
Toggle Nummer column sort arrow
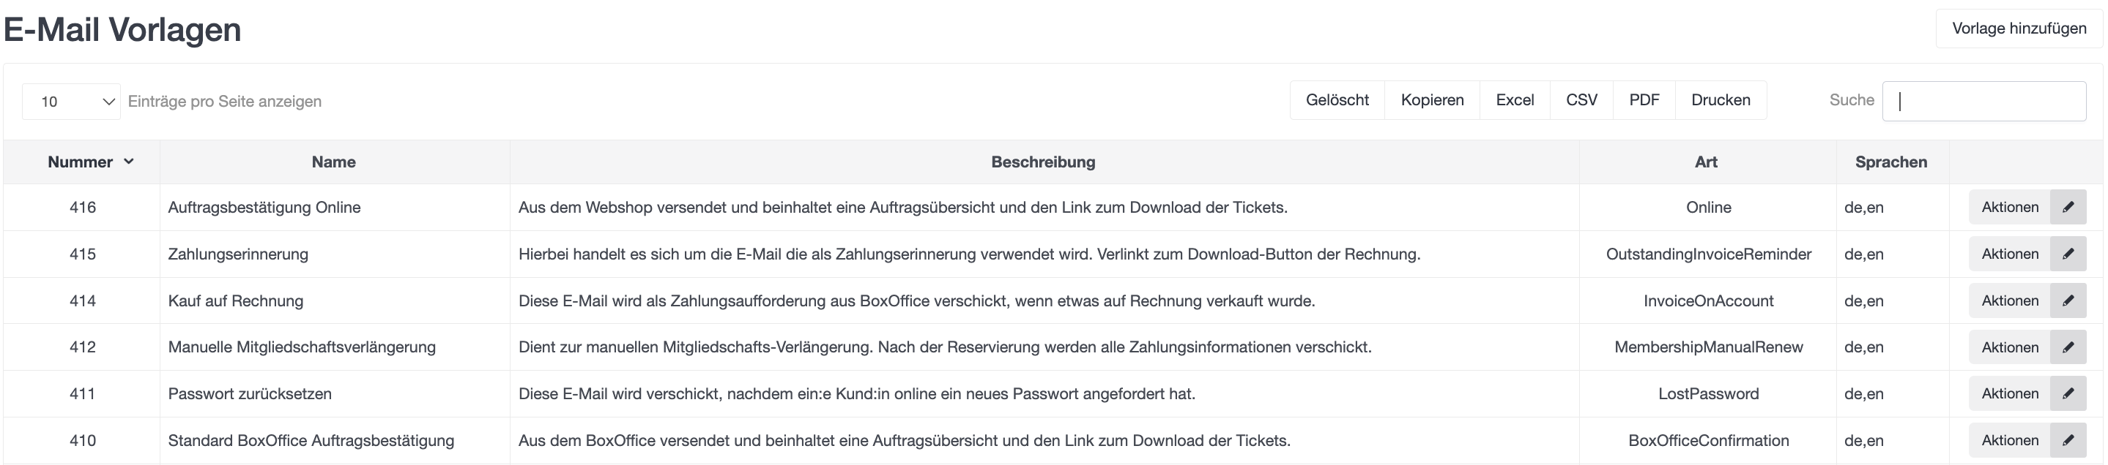coord(128,162)
